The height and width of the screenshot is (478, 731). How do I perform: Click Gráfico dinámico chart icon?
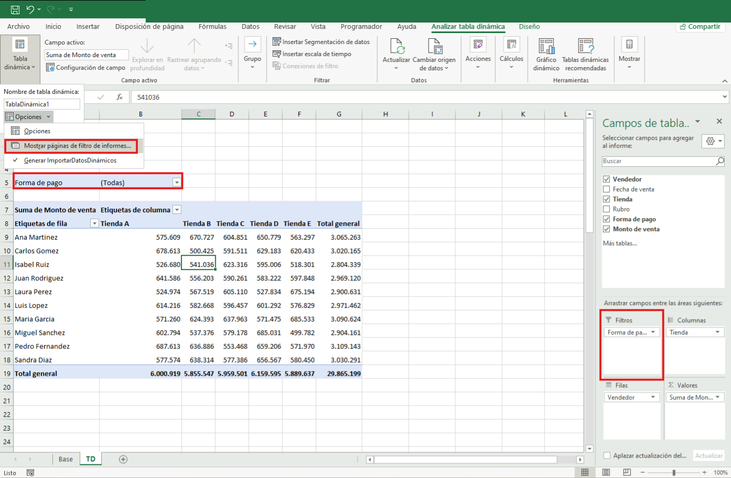tap(547, 46)
